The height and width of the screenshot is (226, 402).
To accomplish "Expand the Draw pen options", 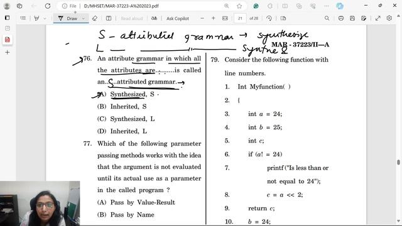I will coord(84,18).
